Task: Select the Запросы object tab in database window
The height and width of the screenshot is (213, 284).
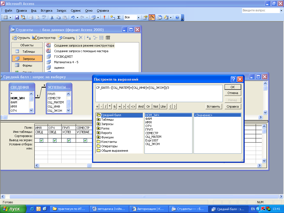Action: coord(27,59)
